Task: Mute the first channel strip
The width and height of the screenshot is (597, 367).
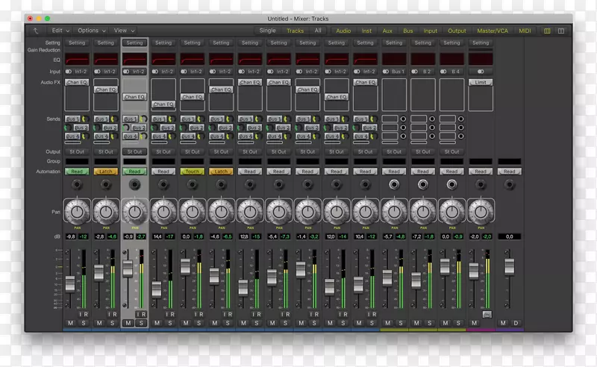Action: pos(71,323)
